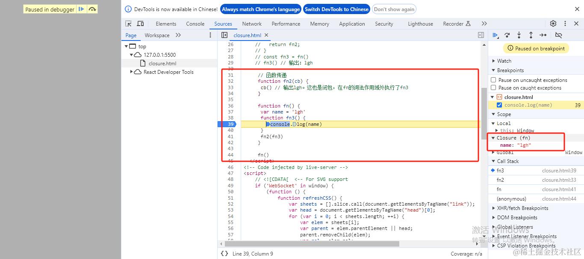This screenshot has width=584, height=259.
Task: Open the Memory tab
Action: 319,23
